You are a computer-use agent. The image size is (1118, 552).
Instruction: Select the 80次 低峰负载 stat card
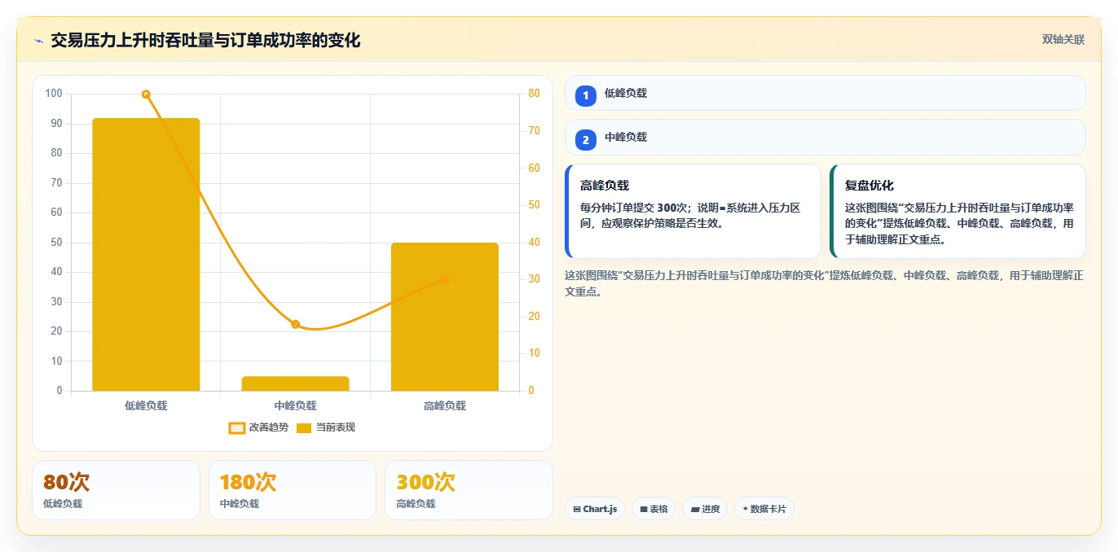click(x=116, y=490)
